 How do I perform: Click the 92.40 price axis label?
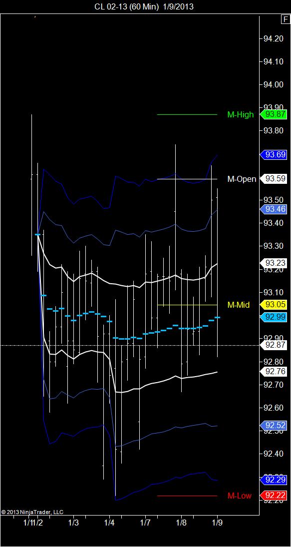[273, 454]
